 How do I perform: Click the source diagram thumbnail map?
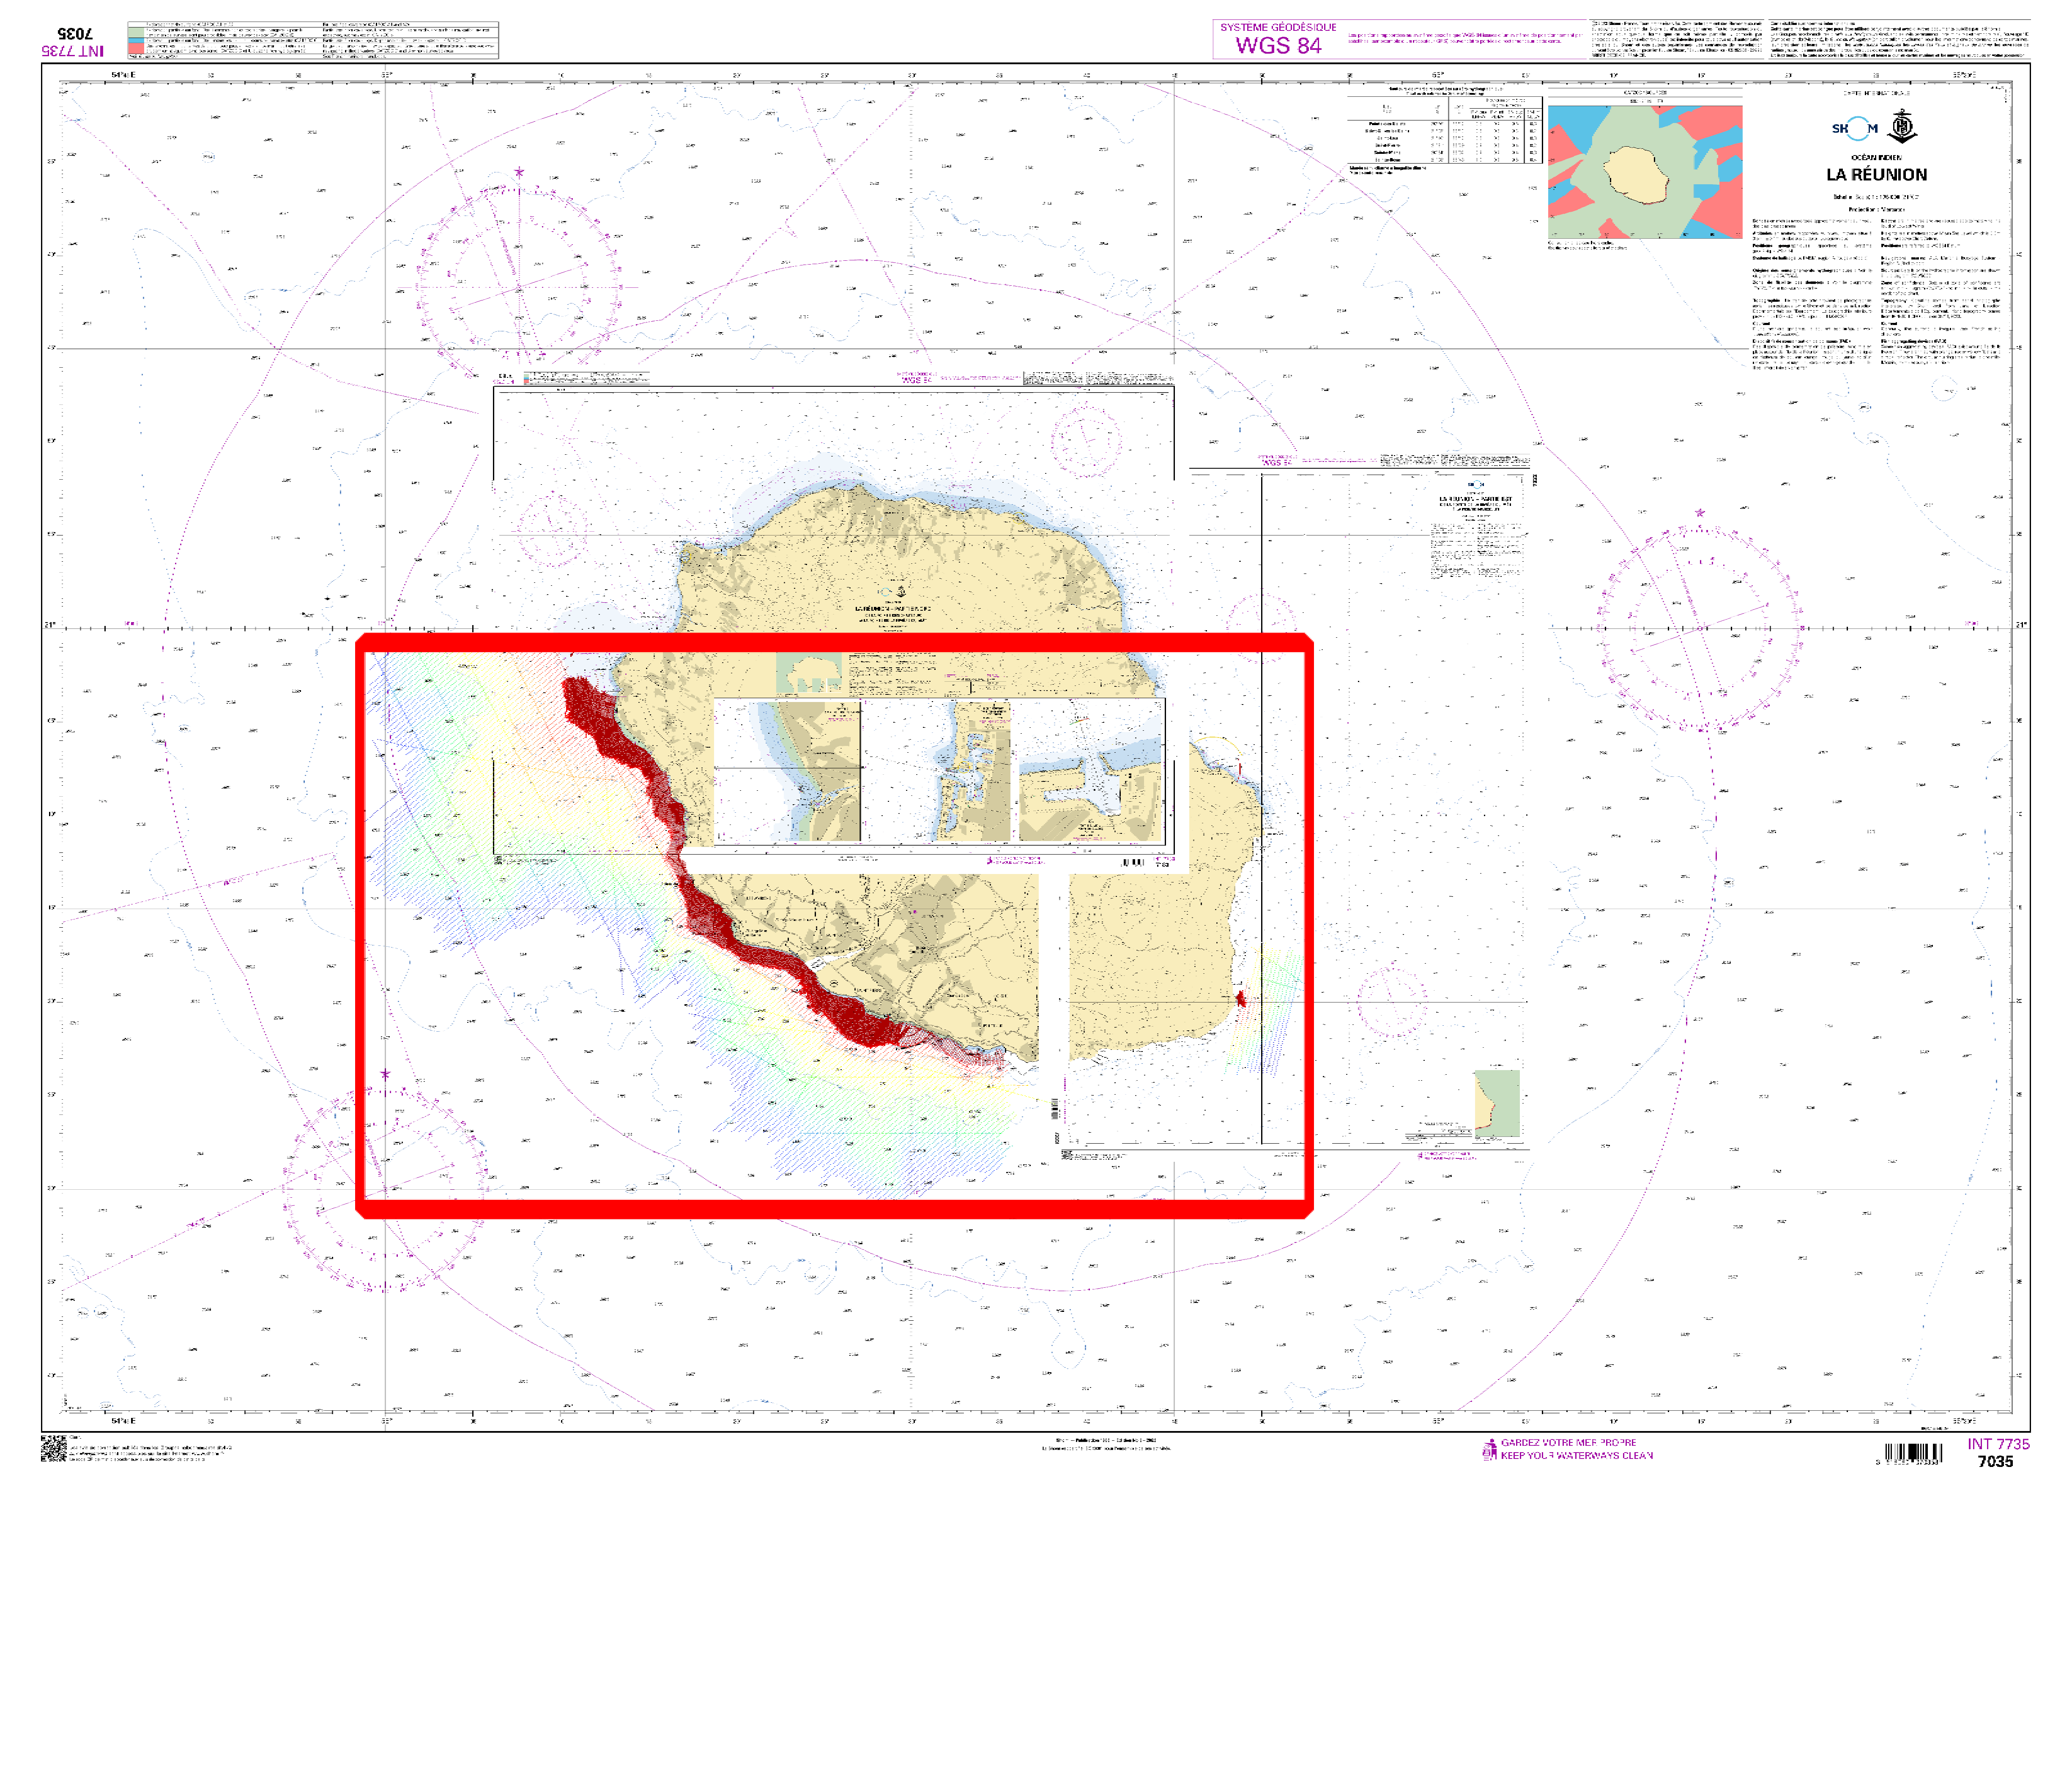pyautogui.click(x=1645, y=172)
